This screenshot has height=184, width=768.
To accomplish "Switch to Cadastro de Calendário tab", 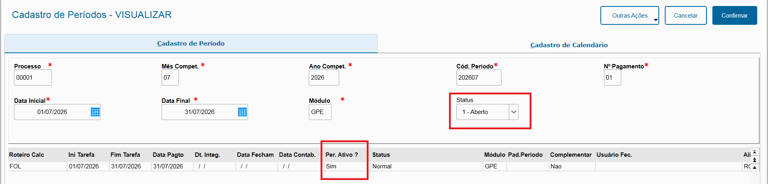I will point(569,45).
